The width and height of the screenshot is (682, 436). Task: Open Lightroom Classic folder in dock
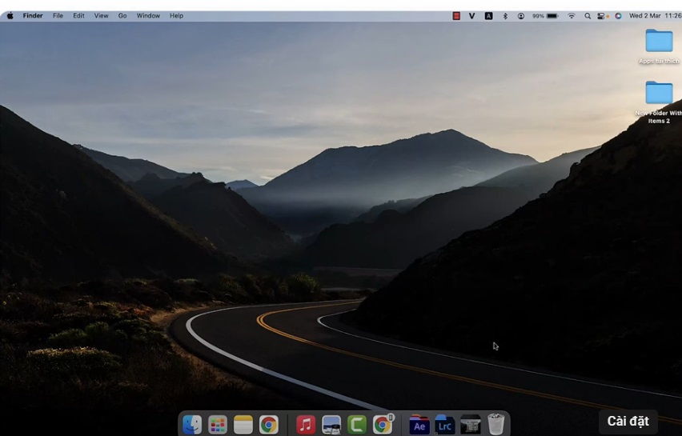click(x=444, y=425)
